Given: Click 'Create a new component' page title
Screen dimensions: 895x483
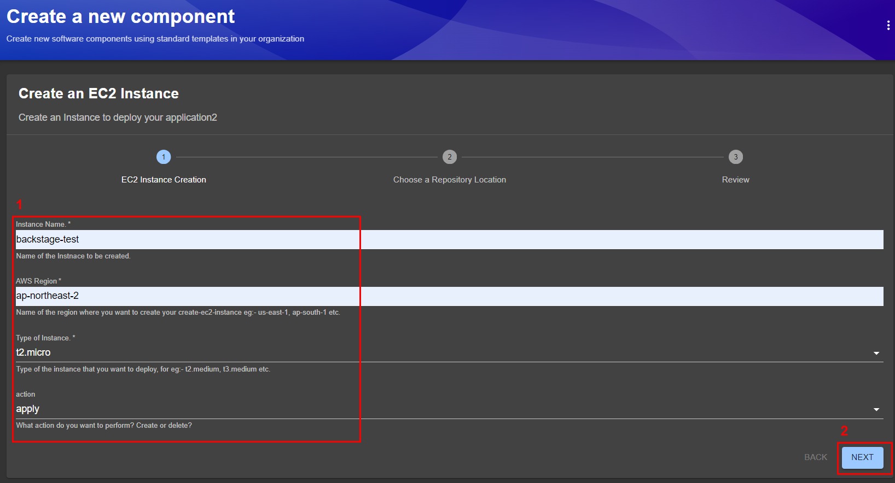Looking at the screenshot, I should point(120,16).
